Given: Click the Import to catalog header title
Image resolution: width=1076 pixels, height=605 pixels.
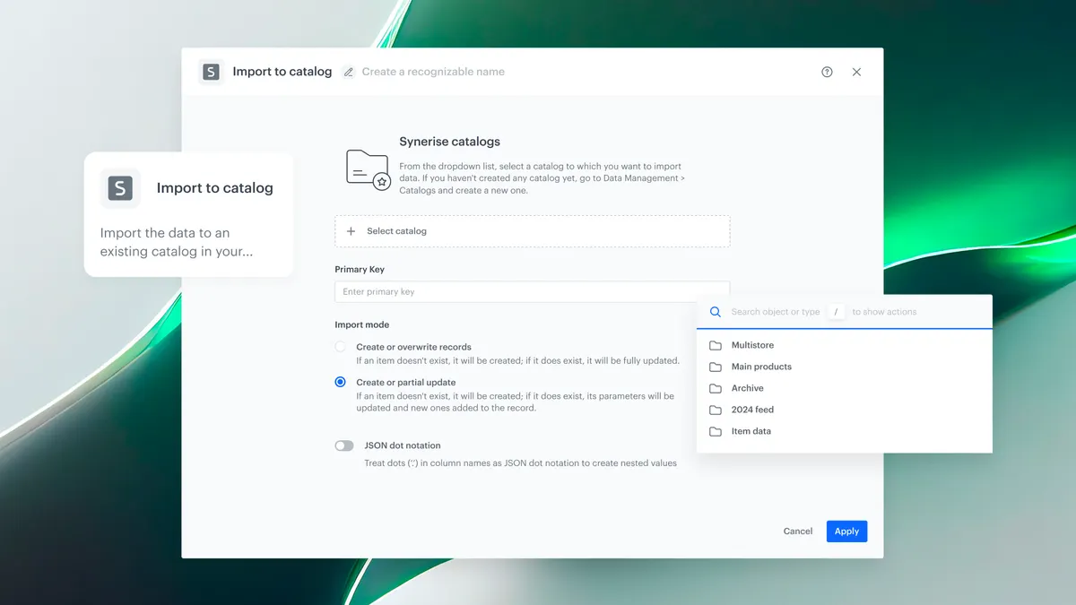Looking at the screenshot, I should pyautogui.click(x=282, y=72).
